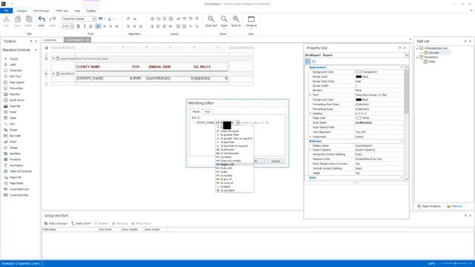
Task: Open Add a Group dropdown
Action: pos(56,223)
